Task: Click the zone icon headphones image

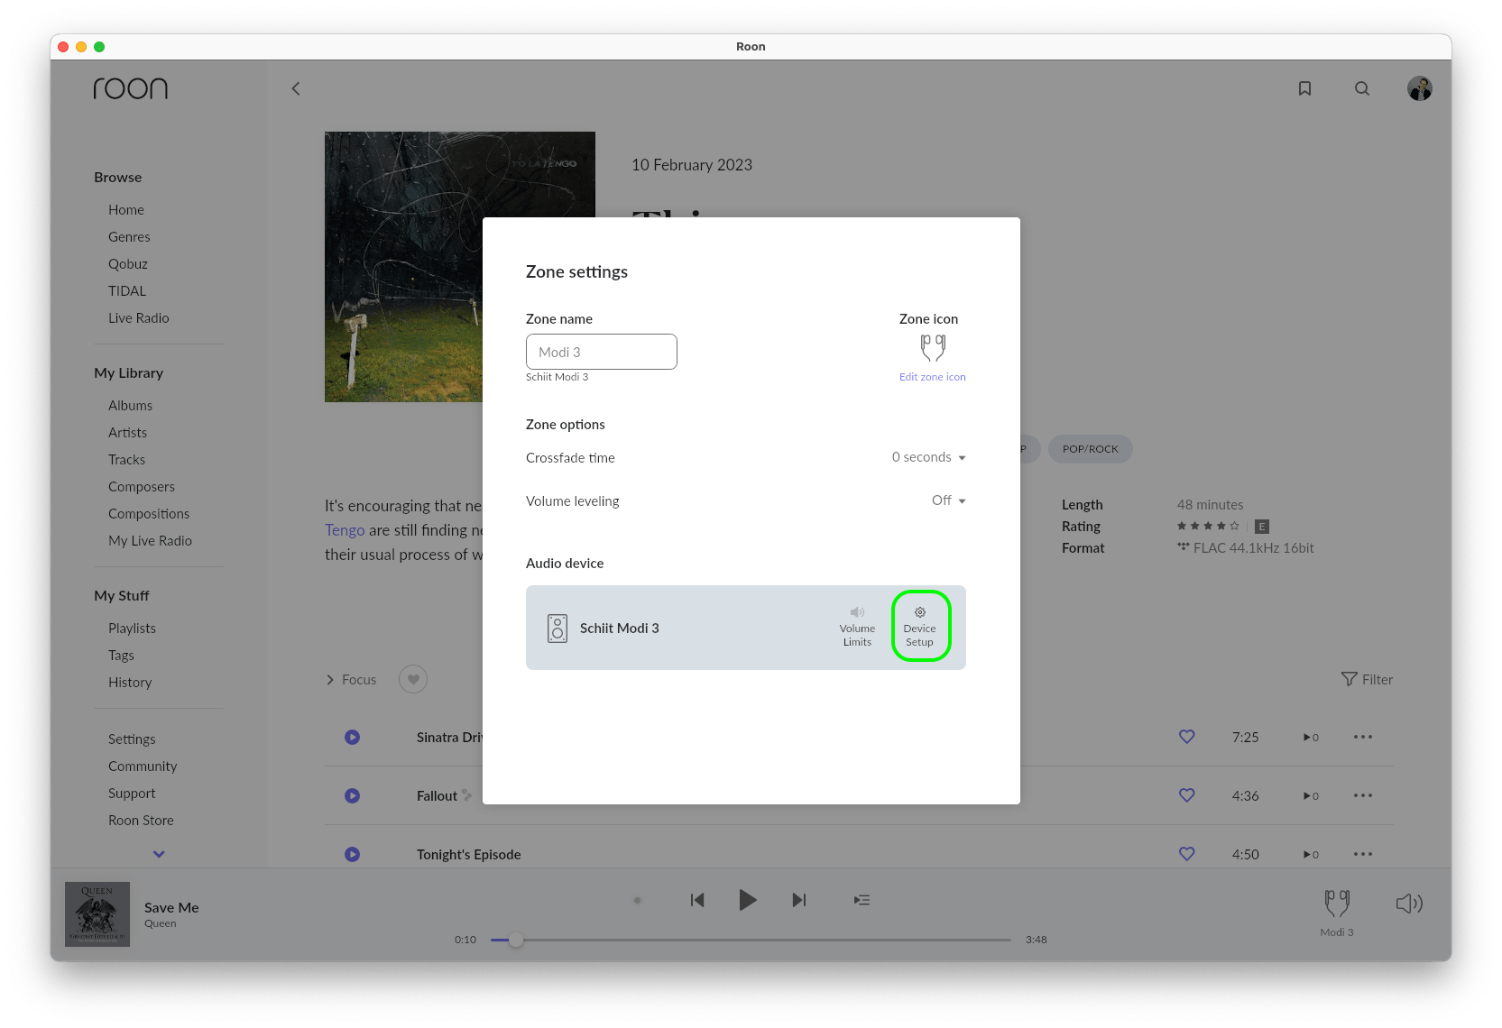Action: tap(933, 347)
